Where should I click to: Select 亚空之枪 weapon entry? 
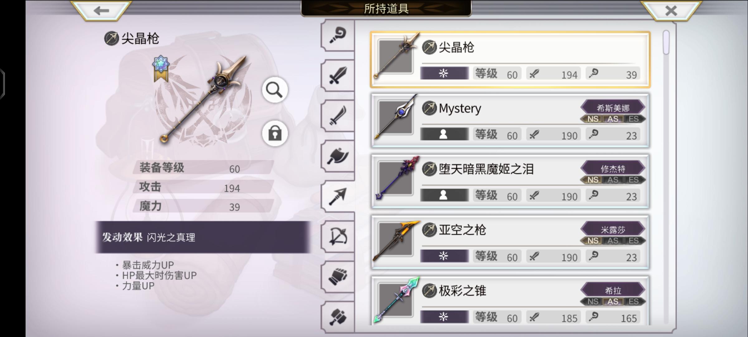pos(510,242)
